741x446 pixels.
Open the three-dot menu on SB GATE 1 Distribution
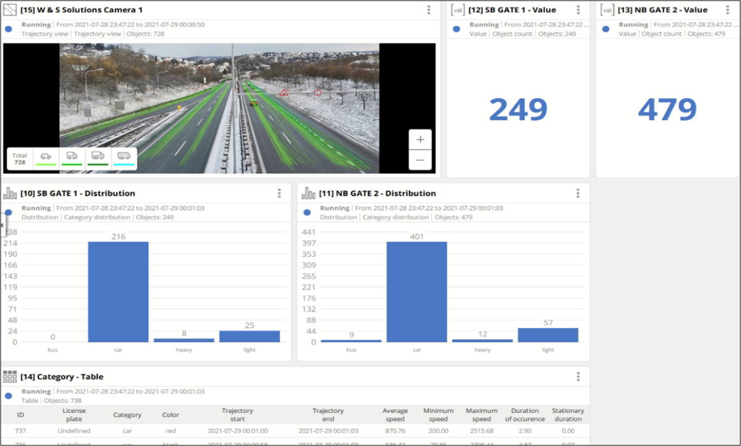(280, 192)
